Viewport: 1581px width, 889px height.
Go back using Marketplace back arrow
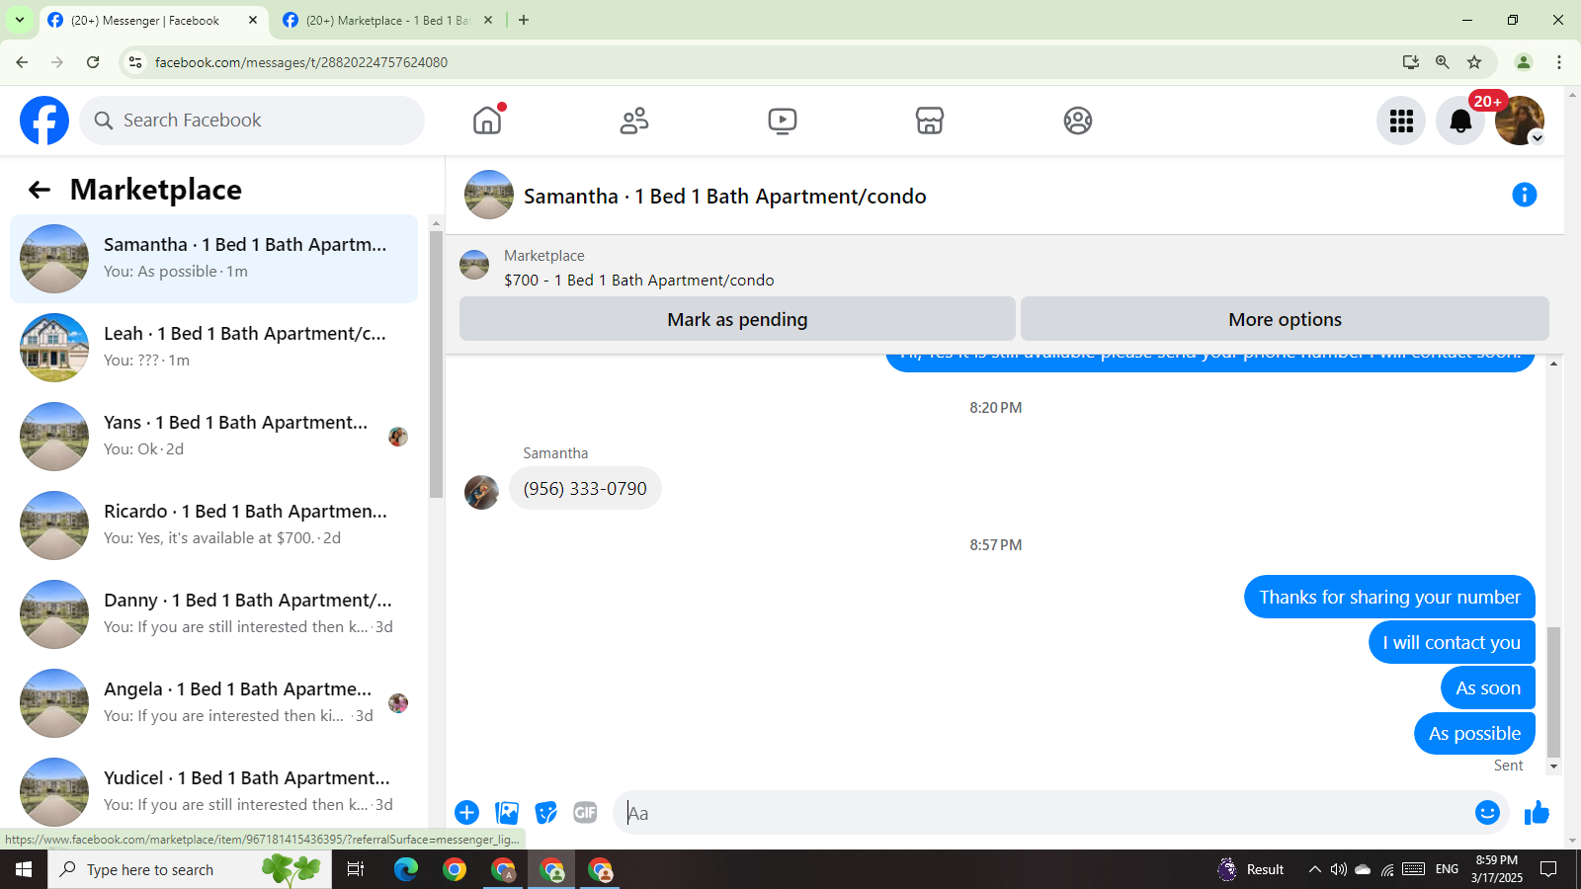tap(40, 190)
